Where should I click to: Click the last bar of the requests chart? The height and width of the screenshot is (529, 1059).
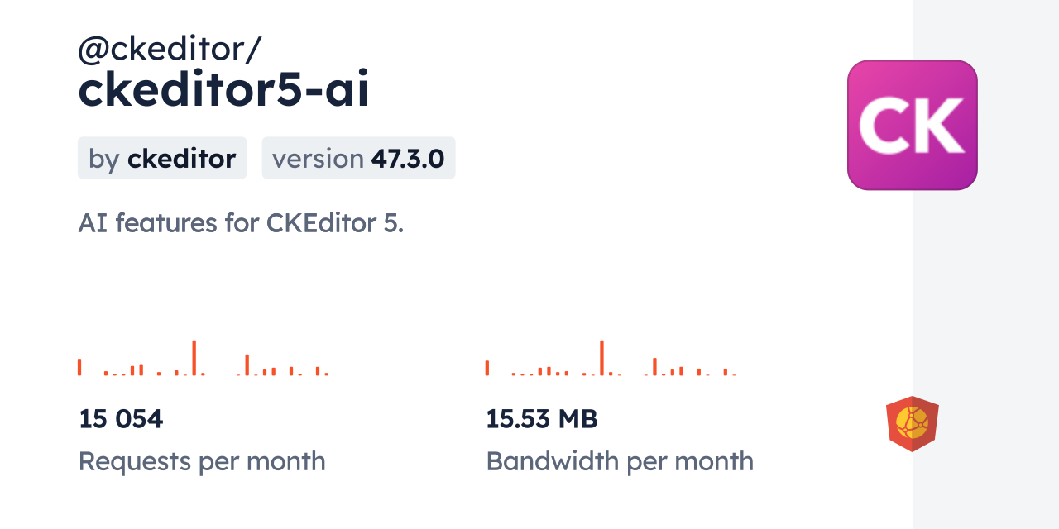(x=327, y=374)
